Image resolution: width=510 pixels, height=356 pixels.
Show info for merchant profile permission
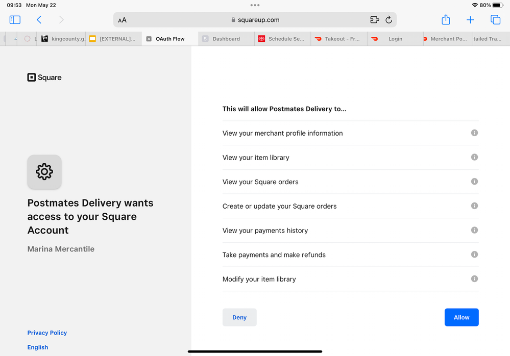(474, 133)
